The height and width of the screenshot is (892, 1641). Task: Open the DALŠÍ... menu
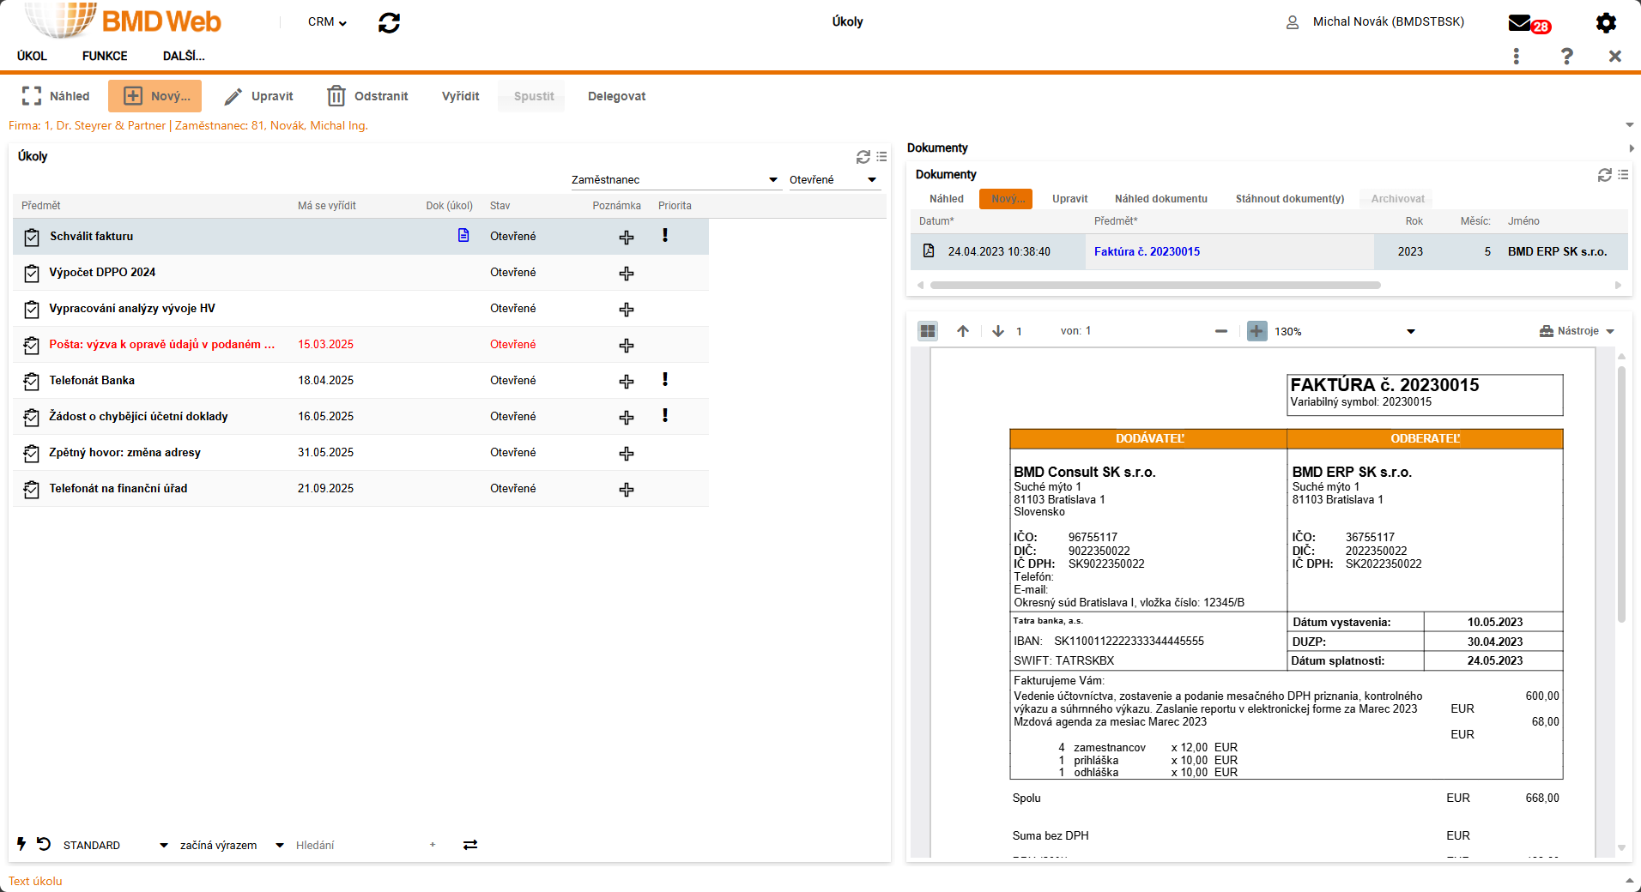184,56
